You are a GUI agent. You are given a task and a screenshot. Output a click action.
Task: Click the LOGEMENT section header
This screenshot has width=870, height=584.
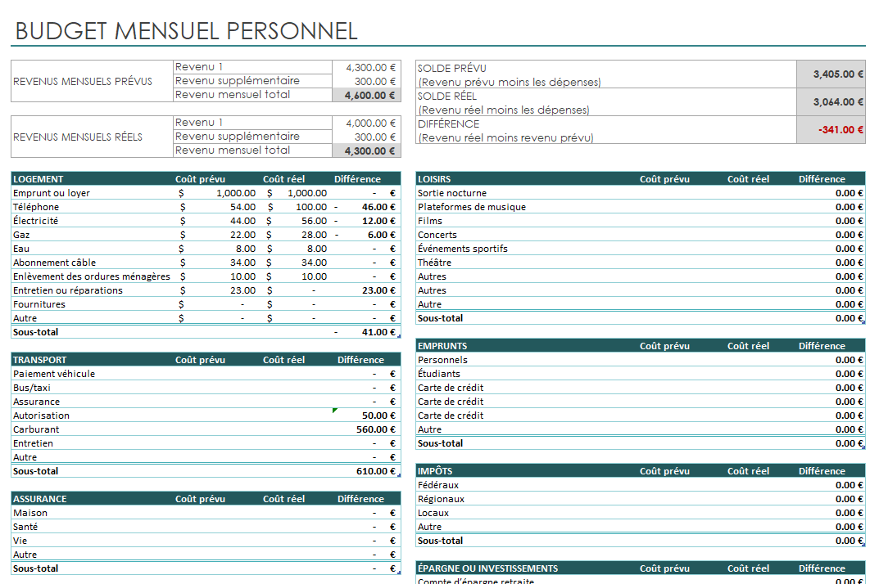(x=39, y=179)
